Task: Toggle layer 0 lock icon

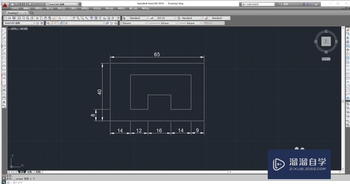Action: [61, 23]
